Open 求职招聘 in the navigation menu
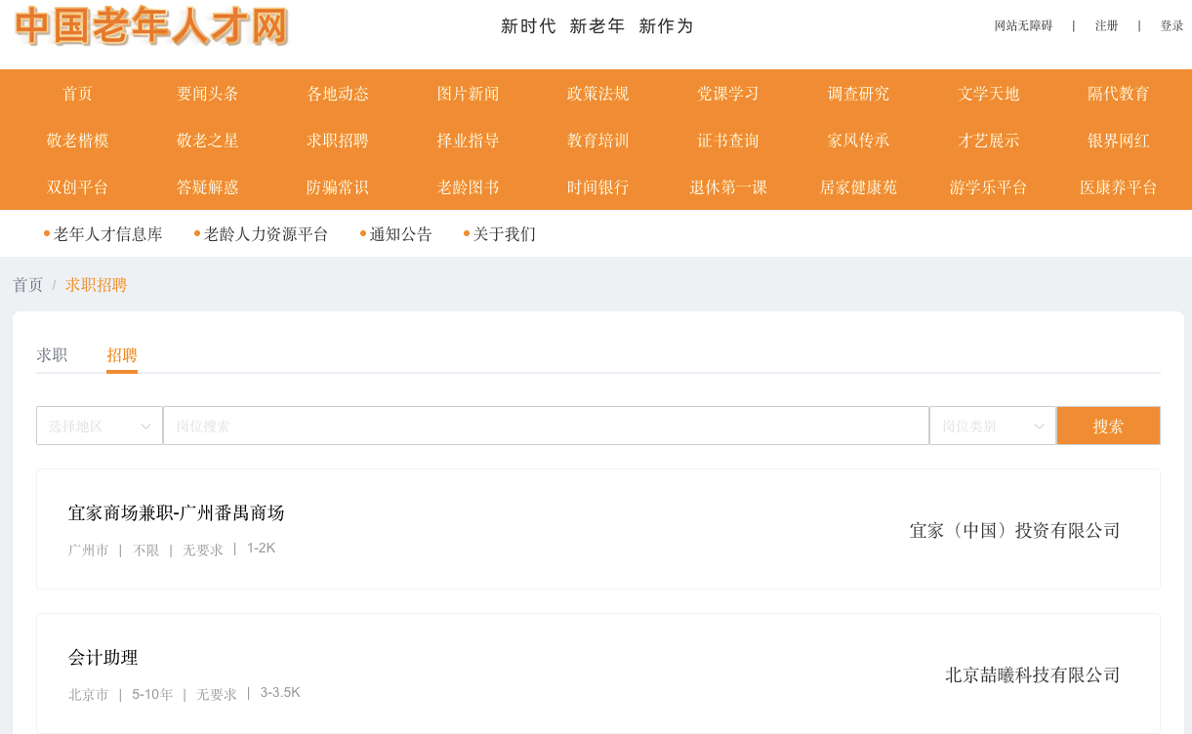 (x=338, y=141)
